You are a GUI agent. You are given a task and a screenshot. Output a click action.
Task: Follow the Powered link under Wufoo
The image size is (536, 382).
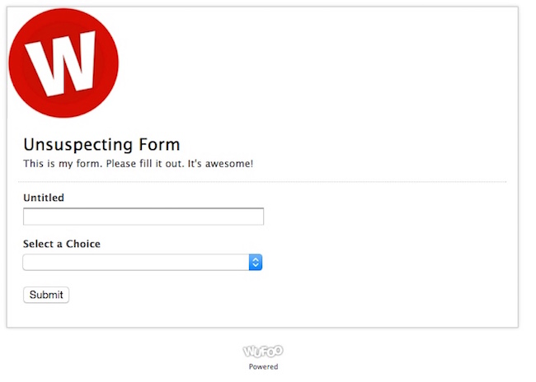[263, 366]
